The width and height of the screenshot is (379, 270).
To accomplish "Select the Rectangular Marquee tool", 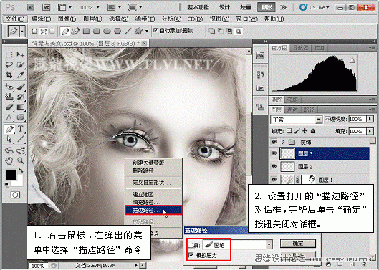I will click(9, 54).
